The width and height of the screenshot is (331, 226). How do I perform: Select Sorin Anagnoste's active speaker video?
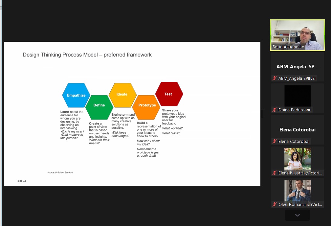coord(297,35)
